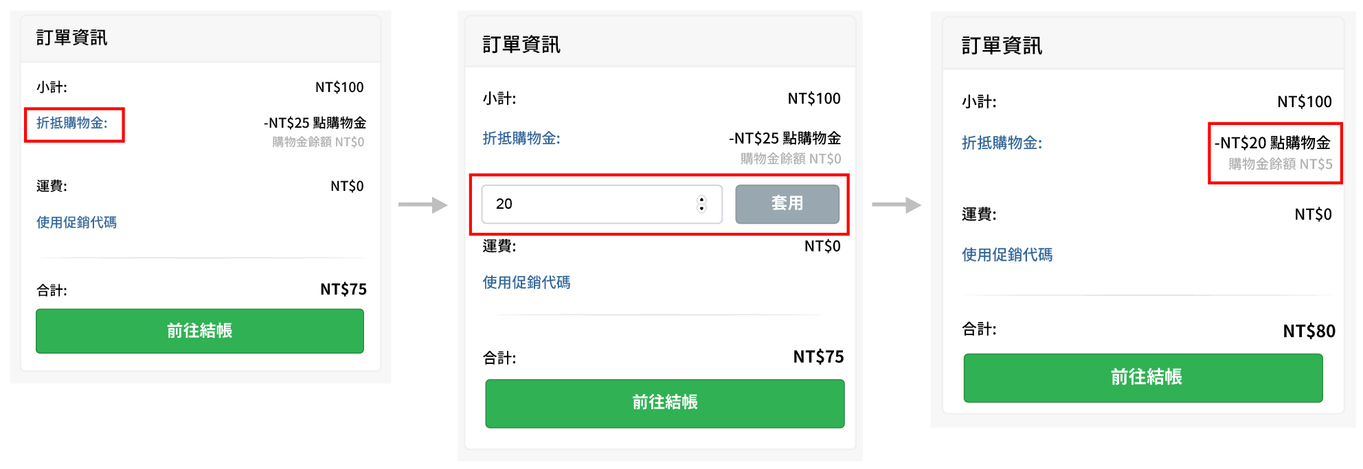This screenshot has width=1363, height=469.
Task: Increase shopping credit with stepper up arrow
Action: [x=701, y=199]
